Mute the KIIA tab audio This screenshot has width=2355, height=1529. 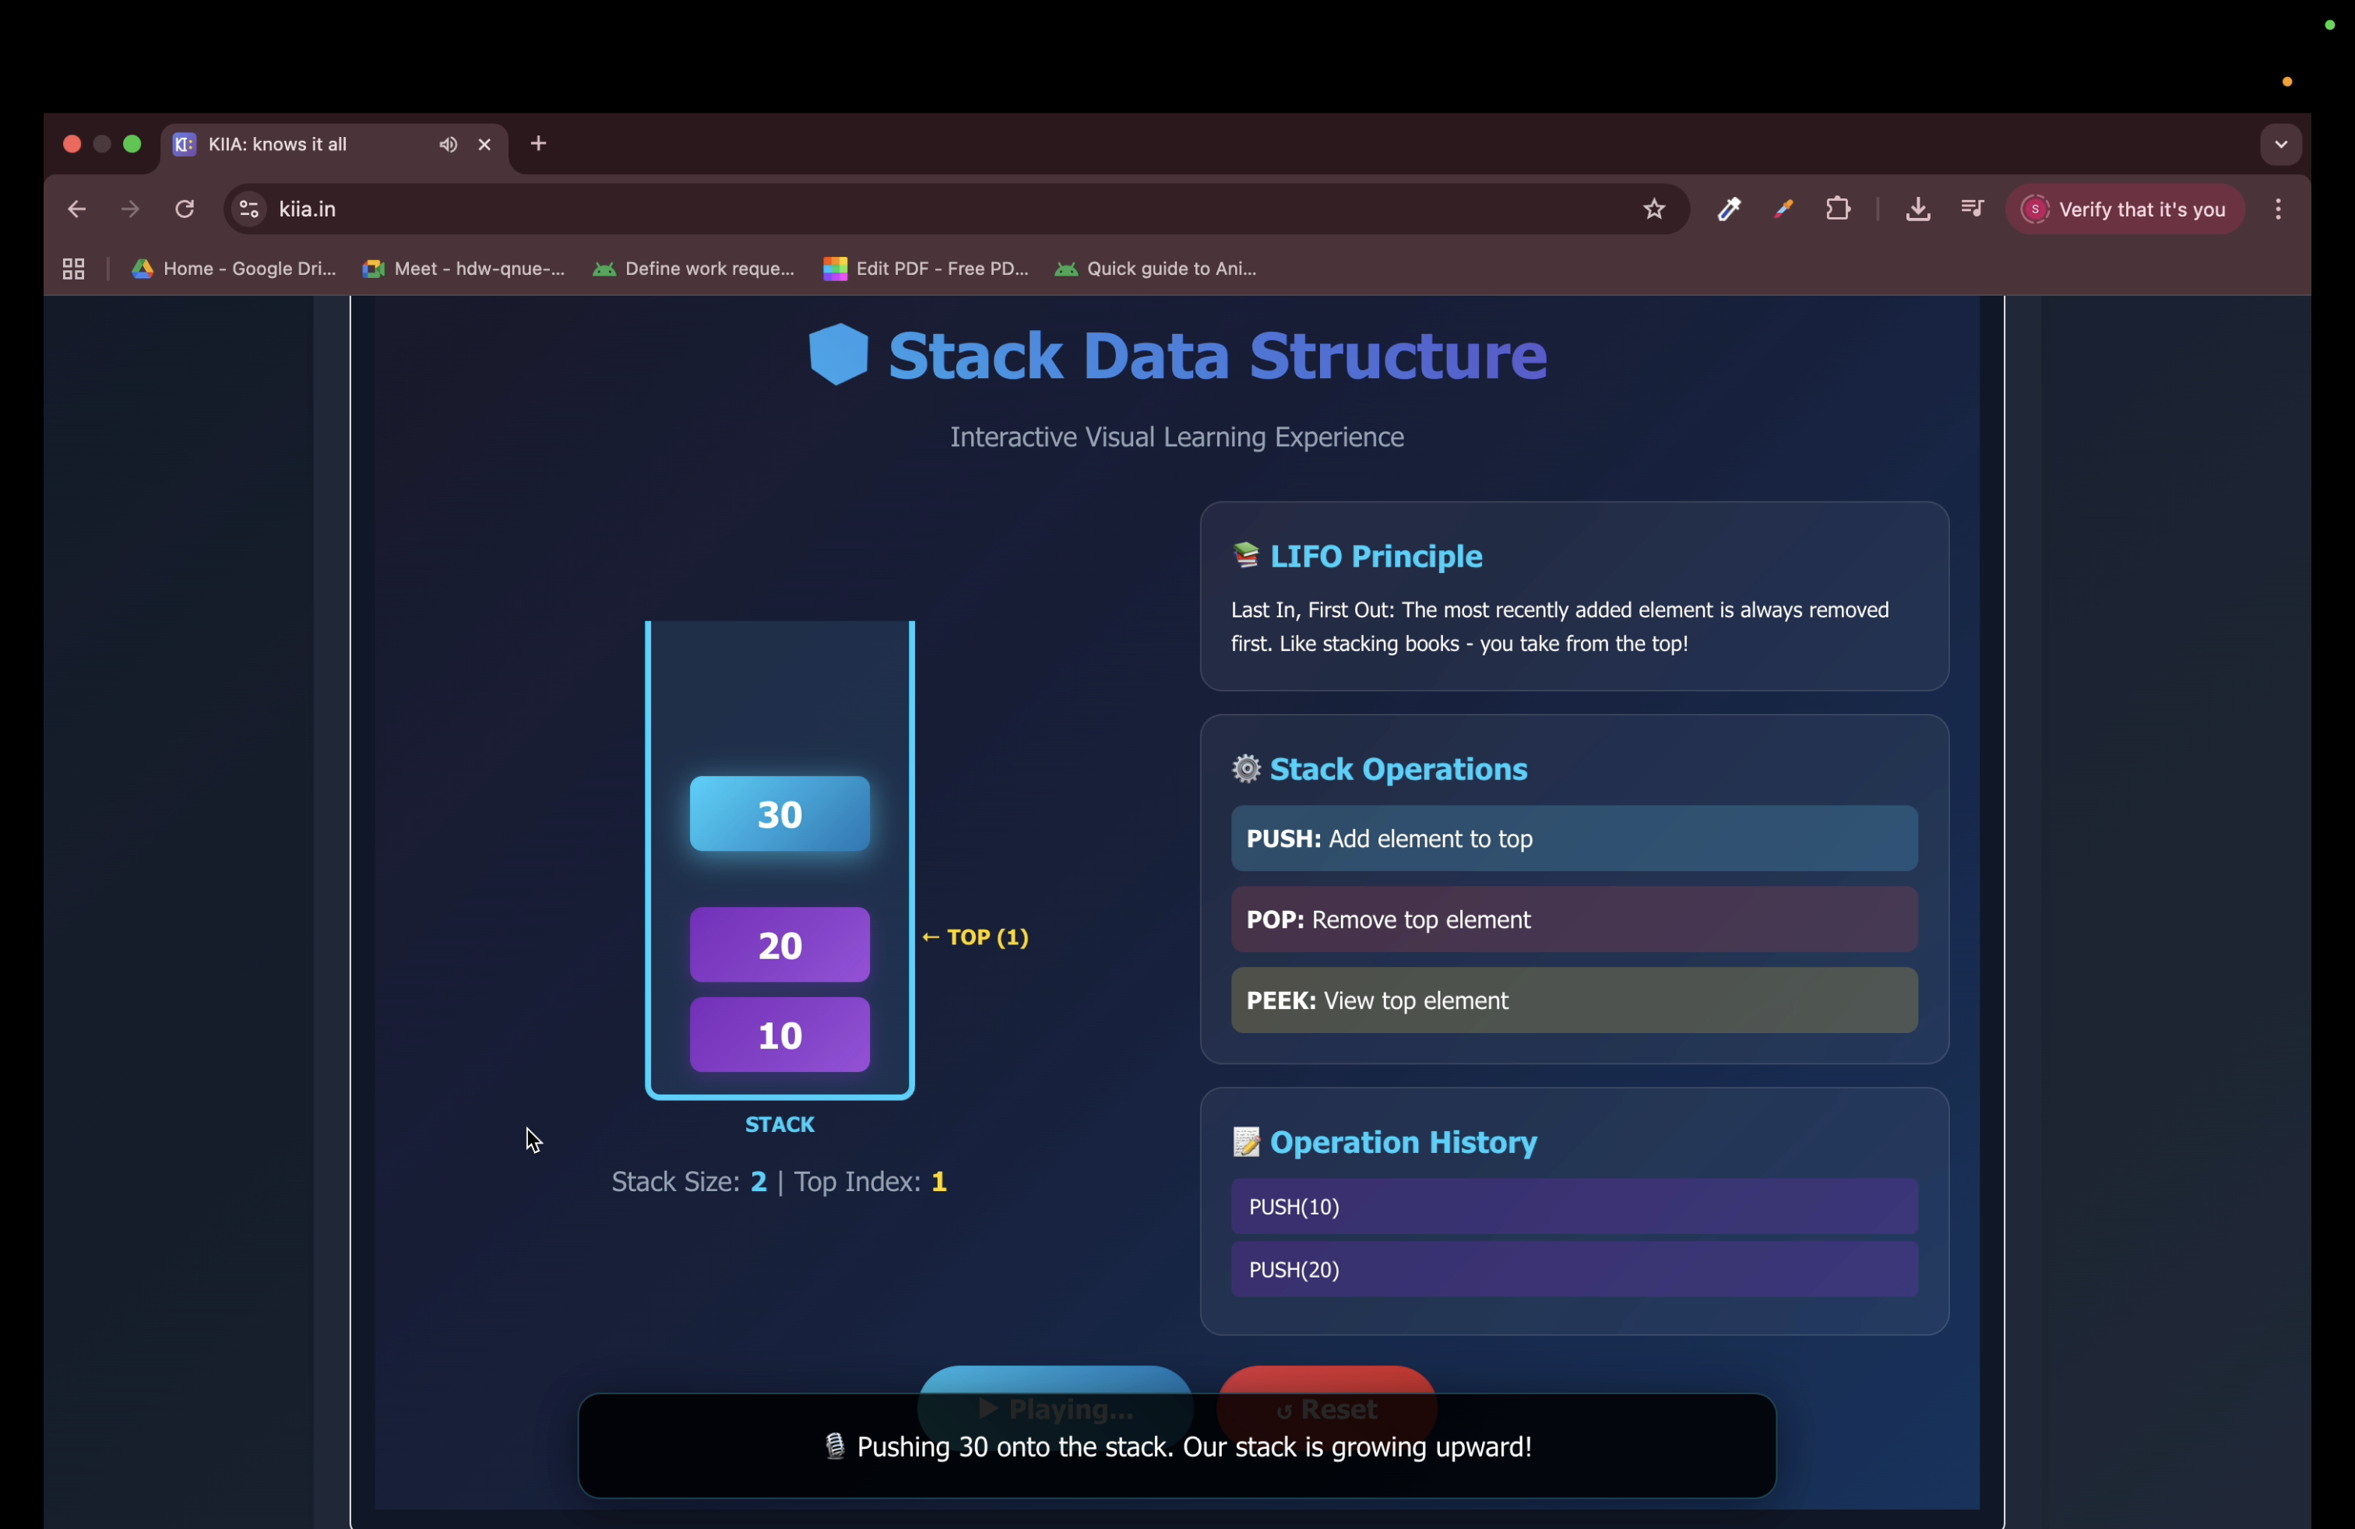point(449,144)
